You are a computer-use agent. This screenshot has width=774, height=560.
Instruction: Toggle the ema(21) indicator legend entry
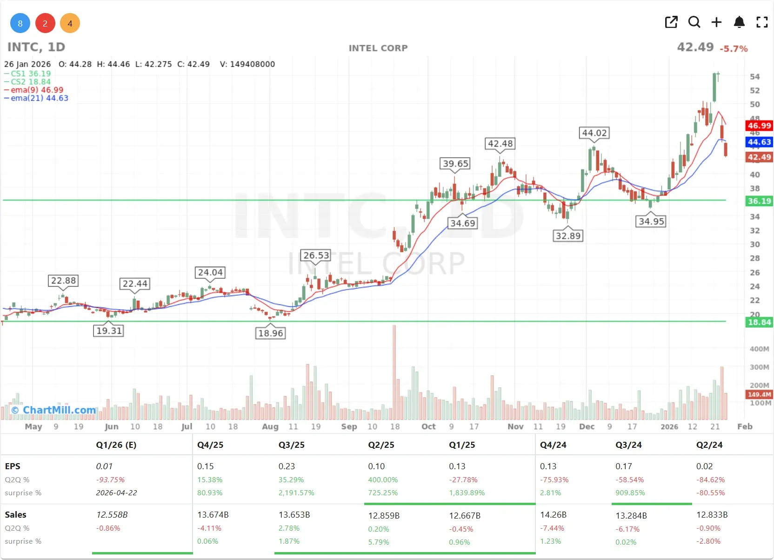(35, 98)
